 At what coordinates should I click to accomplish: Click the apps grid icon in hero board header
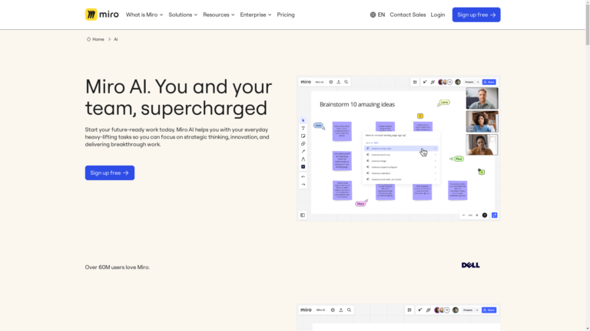[x=415, y=82]
